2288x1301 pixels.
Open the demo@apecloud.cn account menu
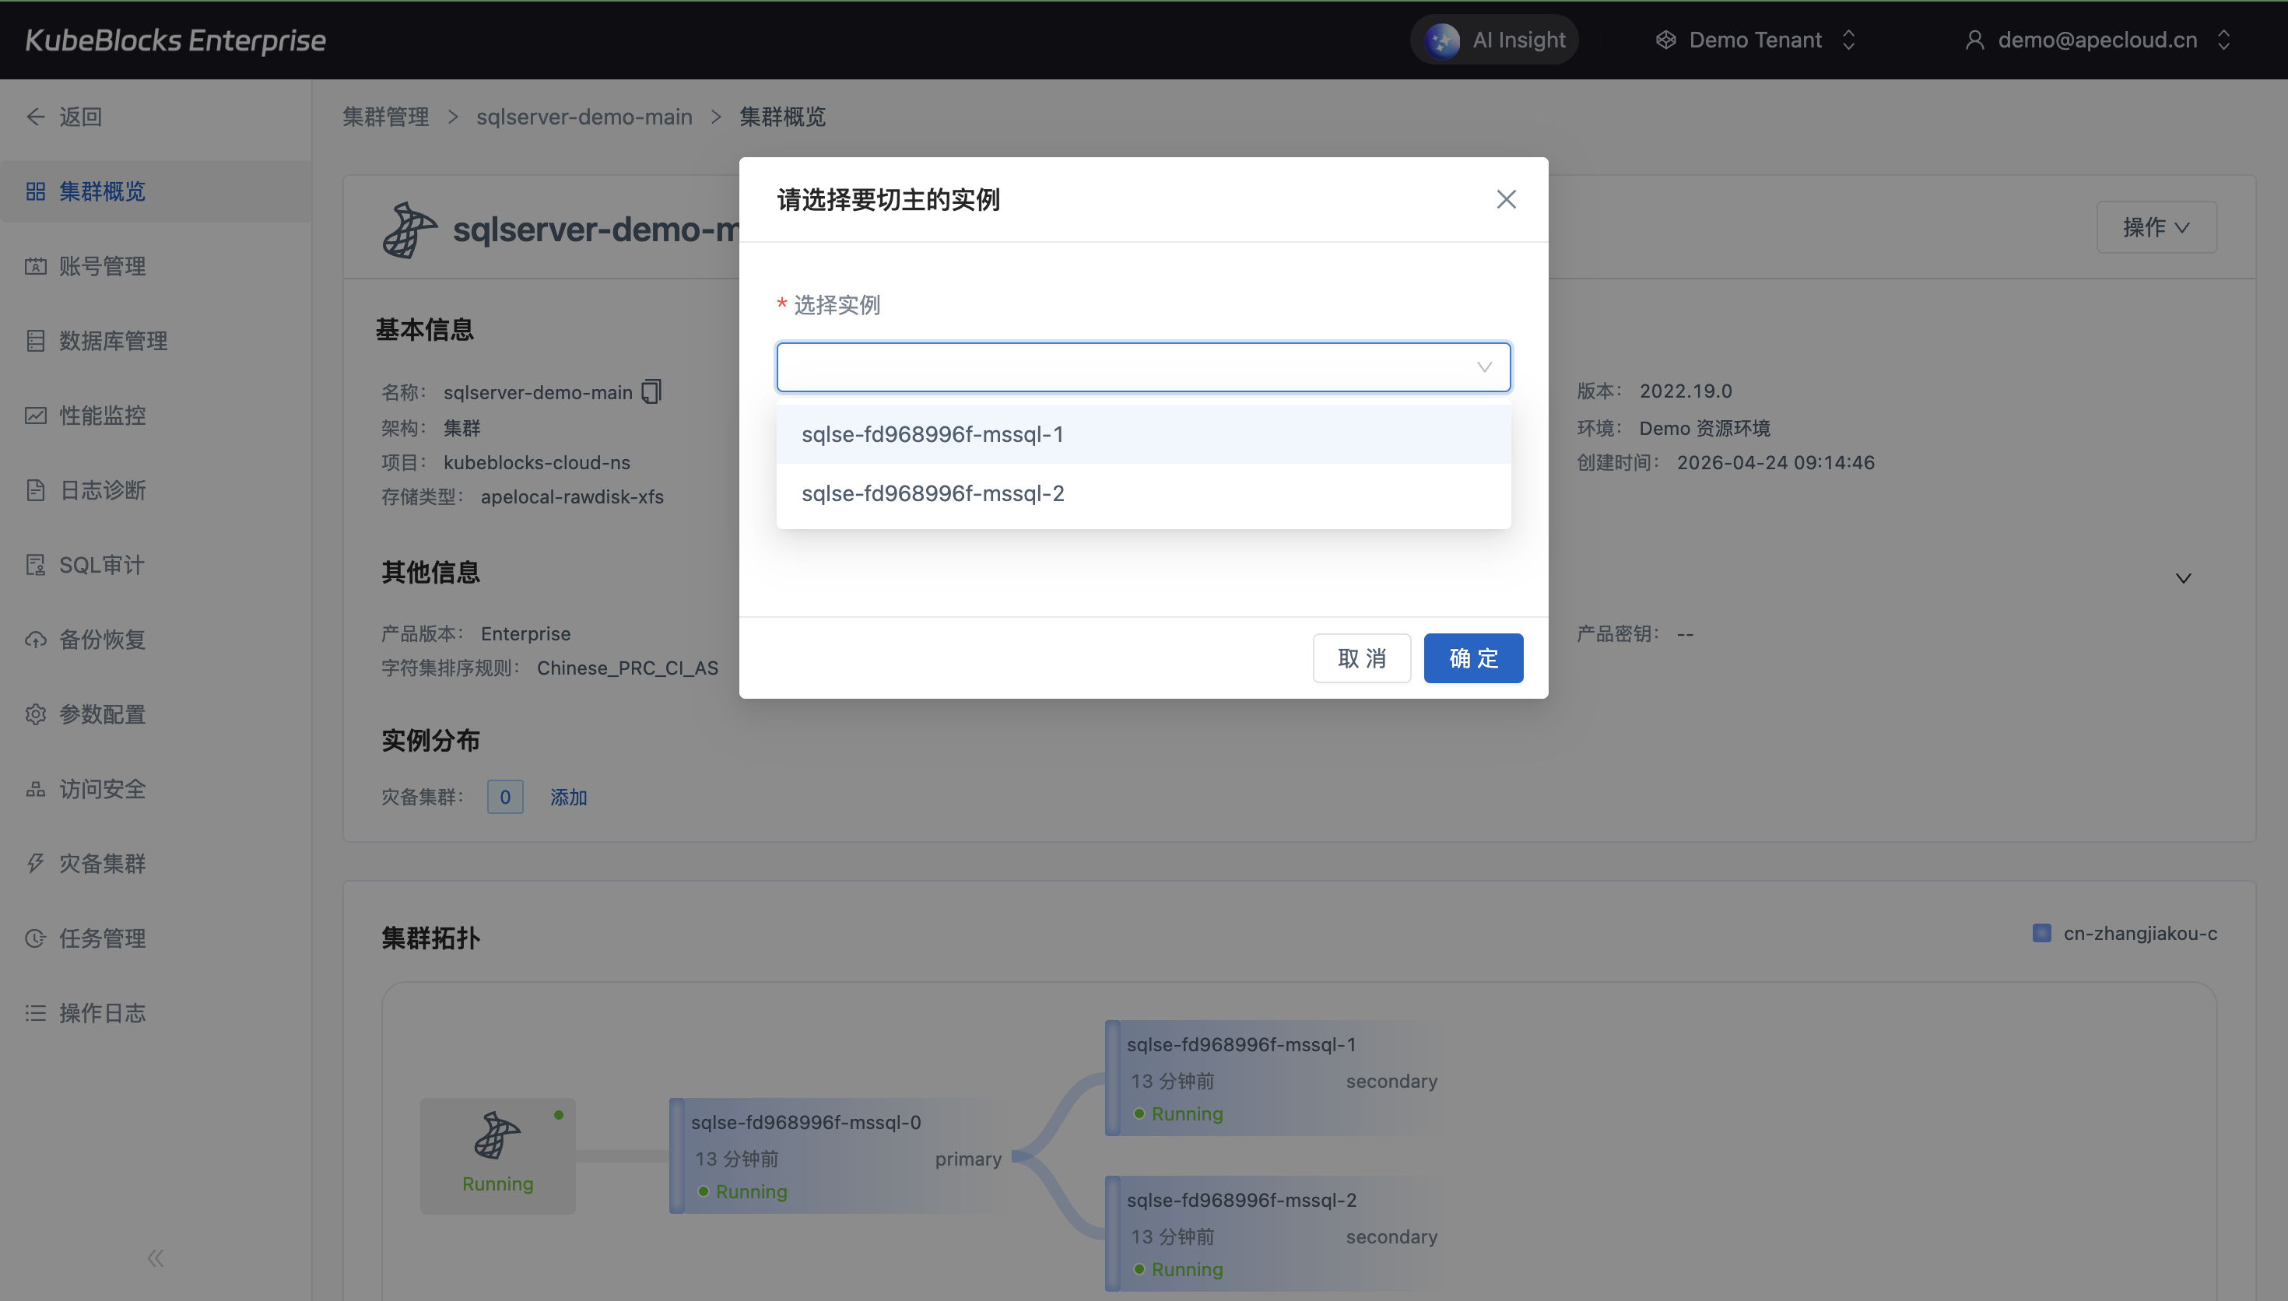point(2096,40)
